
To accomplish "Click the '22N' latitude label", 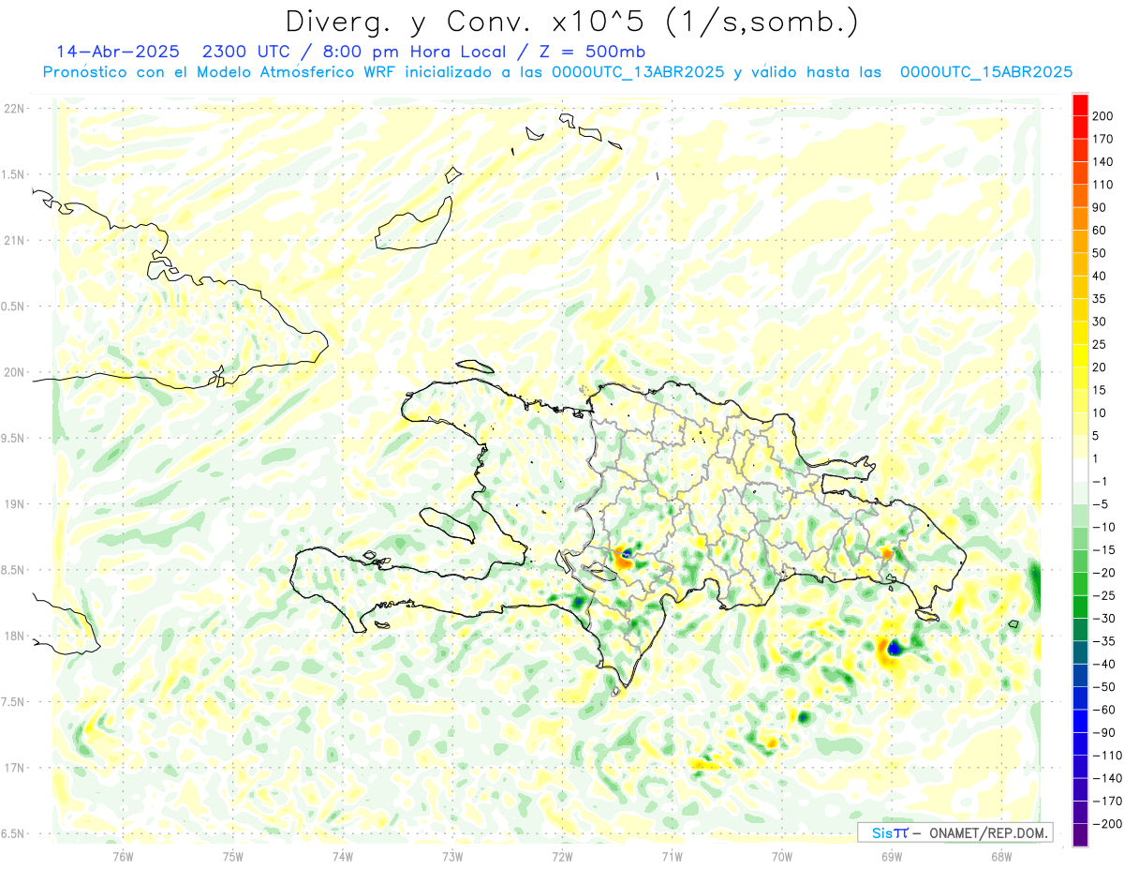I will [14, 109].
